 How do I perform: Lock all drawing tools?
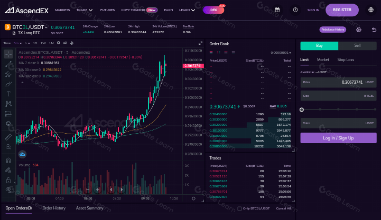8,181
